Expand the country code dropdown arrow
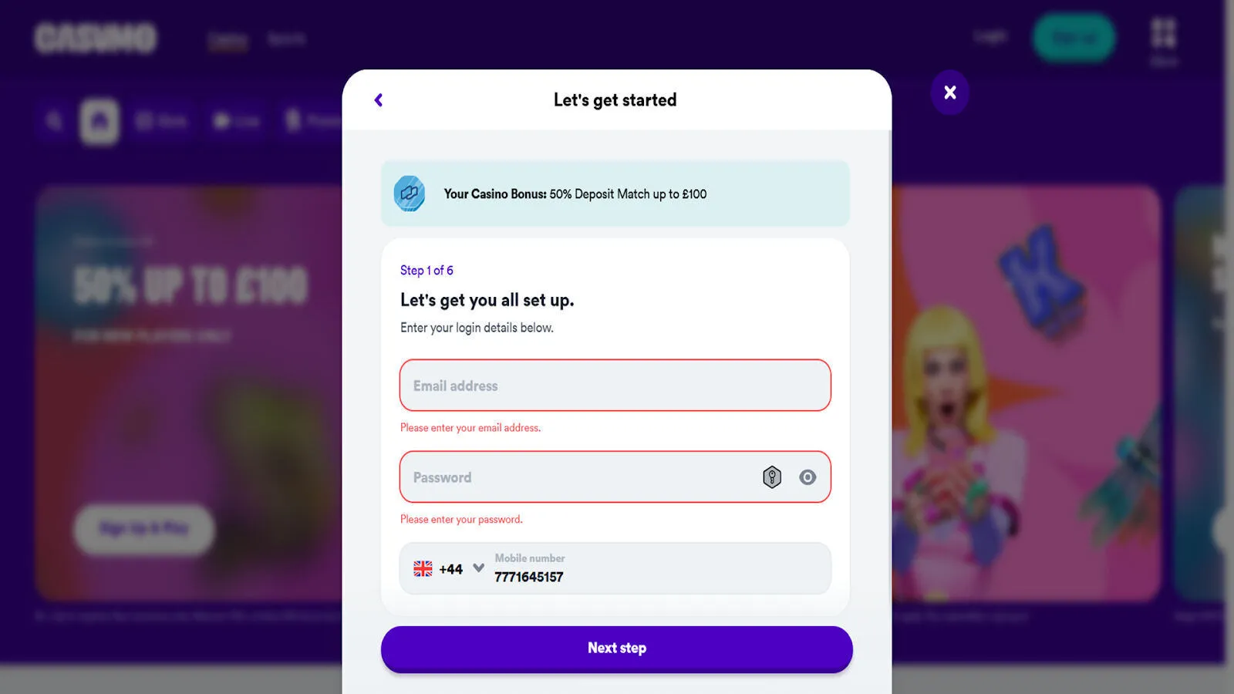The width and height of the screenshot is (1234, 694). (478, 568)
